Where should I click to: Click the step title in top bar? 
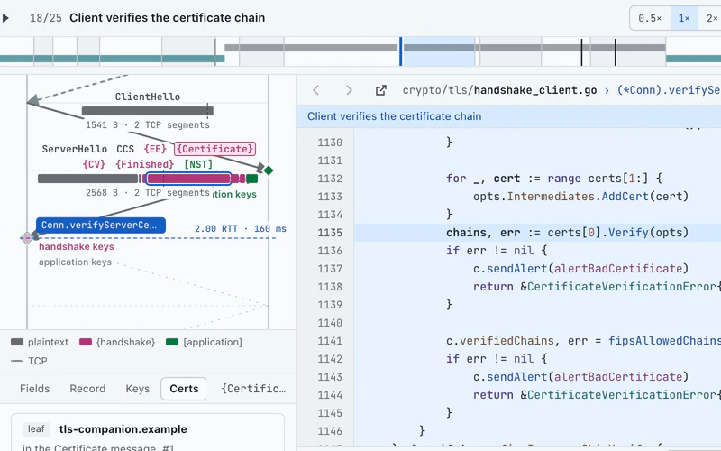pyautogui.click(x=167, y=18)
